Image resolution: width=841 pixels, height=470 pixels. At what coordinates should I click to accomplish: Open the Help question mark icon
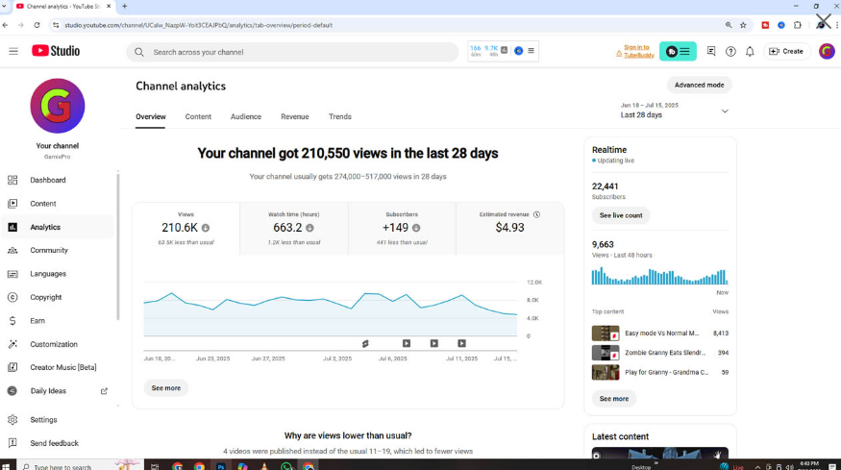tap(730, 51)
